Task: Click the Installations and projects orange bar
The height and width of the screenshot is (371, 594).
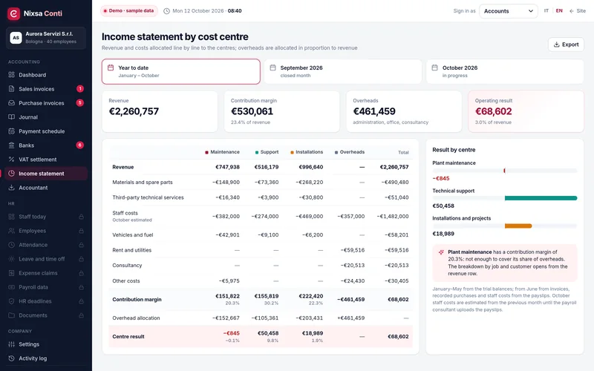Action: [518, 226]
